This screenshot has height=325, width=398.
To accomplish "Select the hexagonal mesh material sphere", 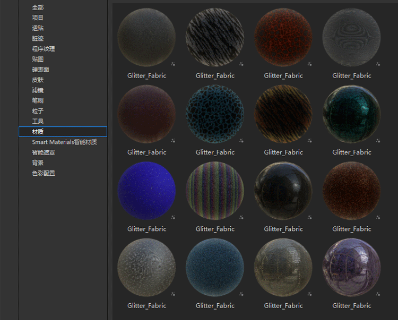I will (283, 267).
